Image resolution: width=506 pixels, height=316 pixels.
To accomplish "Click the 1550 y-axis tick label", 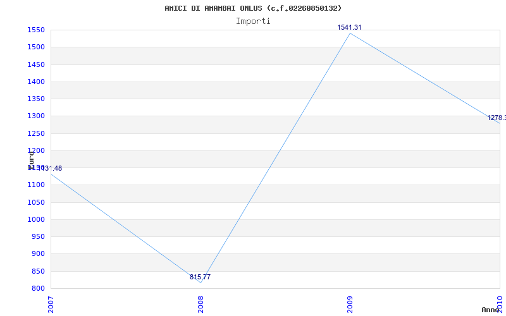I will pos(36,30).
